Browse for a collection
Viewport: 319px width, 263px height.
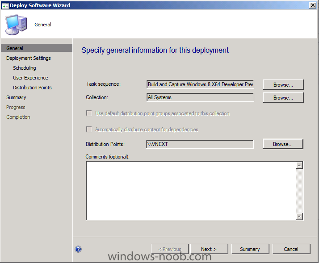[x=283, y=98]
